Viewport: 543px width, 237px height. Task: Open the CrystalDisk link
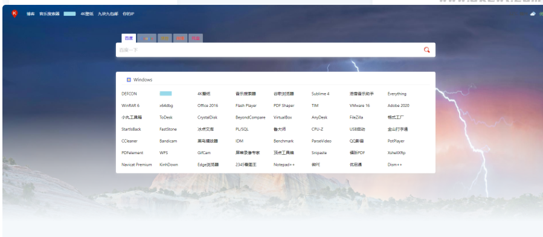[207, 117]
